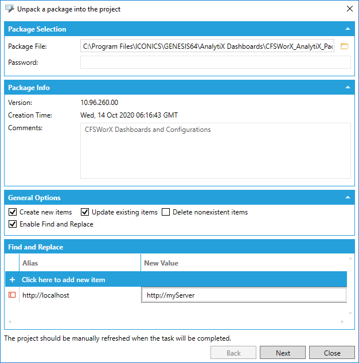Select the red row icon beside http://localhost
Viewport: 359px width, 363px height.
point(12,295)
